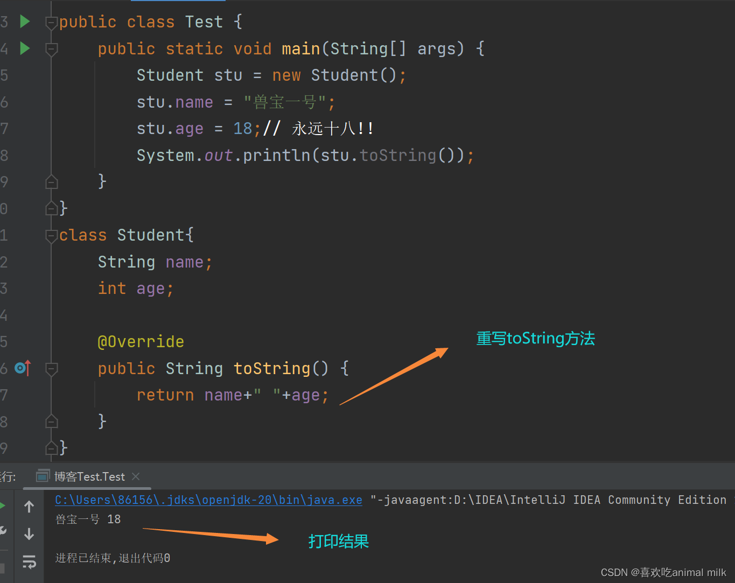The width and height of the screenshot is (735, 583).
Task: Click the up arrow to go to previous message
Action: [x=29, y=507]
